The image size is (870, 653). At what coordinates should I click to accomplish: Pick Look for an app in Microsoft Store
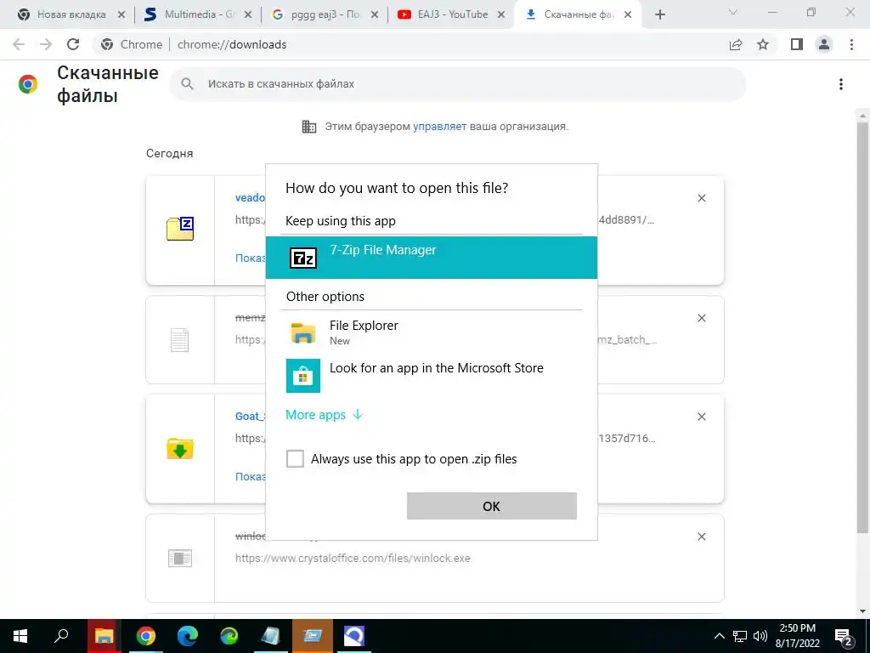pyautogui.click(x=431, y=375)
